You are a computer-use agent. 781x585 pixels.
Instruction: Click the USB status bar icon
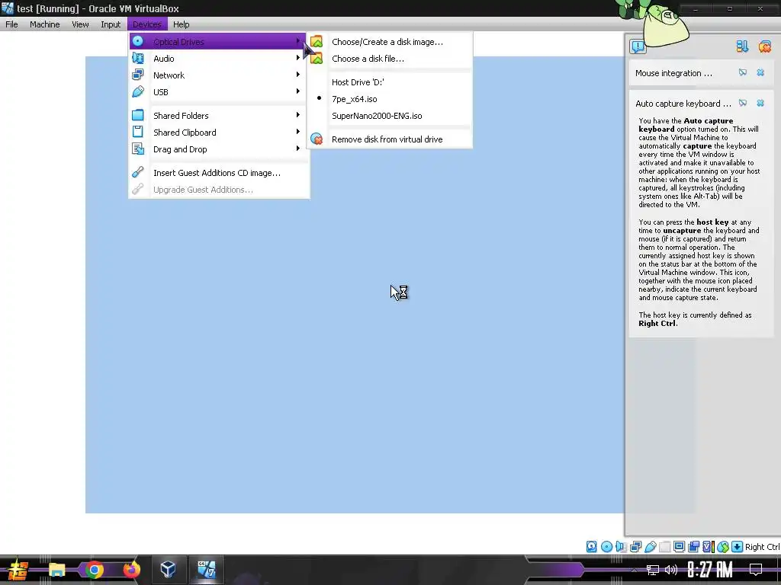[650, 547]
